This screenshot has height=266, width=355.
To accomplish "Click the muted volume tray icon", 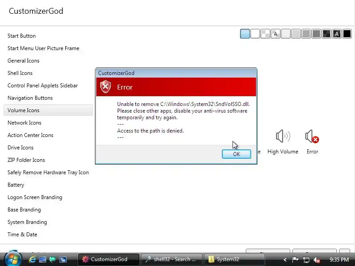I will coord(317,260).
